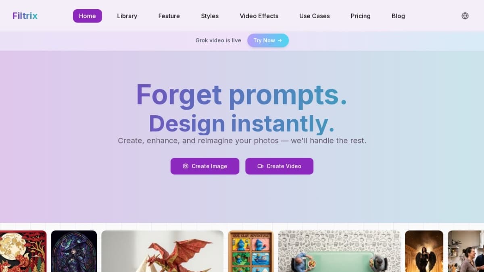Open the Home tab
484x272 pixels.
point(88,16)
